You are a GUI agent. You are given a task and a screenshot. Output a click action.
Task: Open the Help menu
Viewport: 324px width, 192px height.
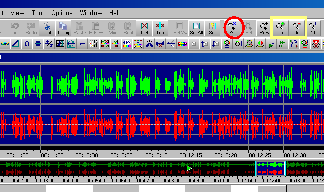click(115, 13)
